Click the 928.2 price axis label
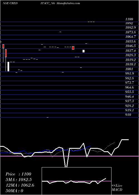This screenshot has width=139, height=195. coord(130,106)
